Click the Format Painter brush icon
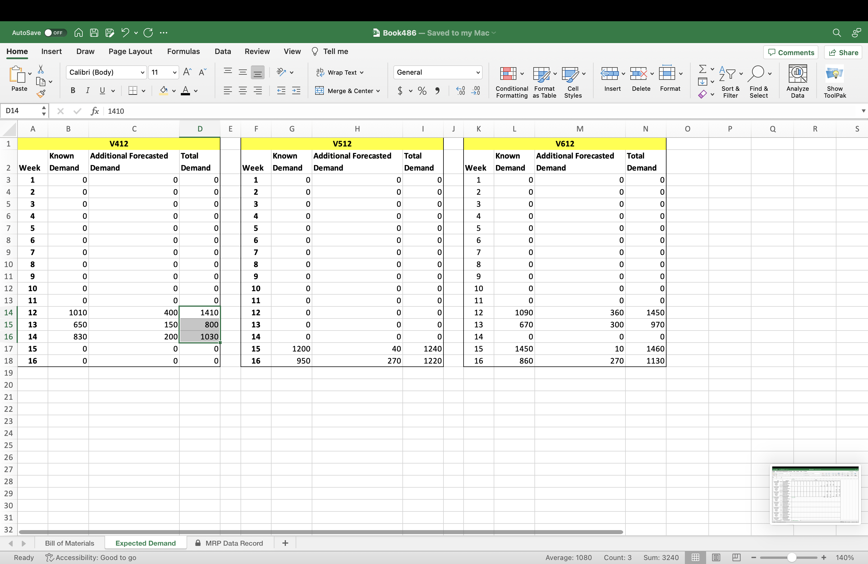 coord(41,94)
